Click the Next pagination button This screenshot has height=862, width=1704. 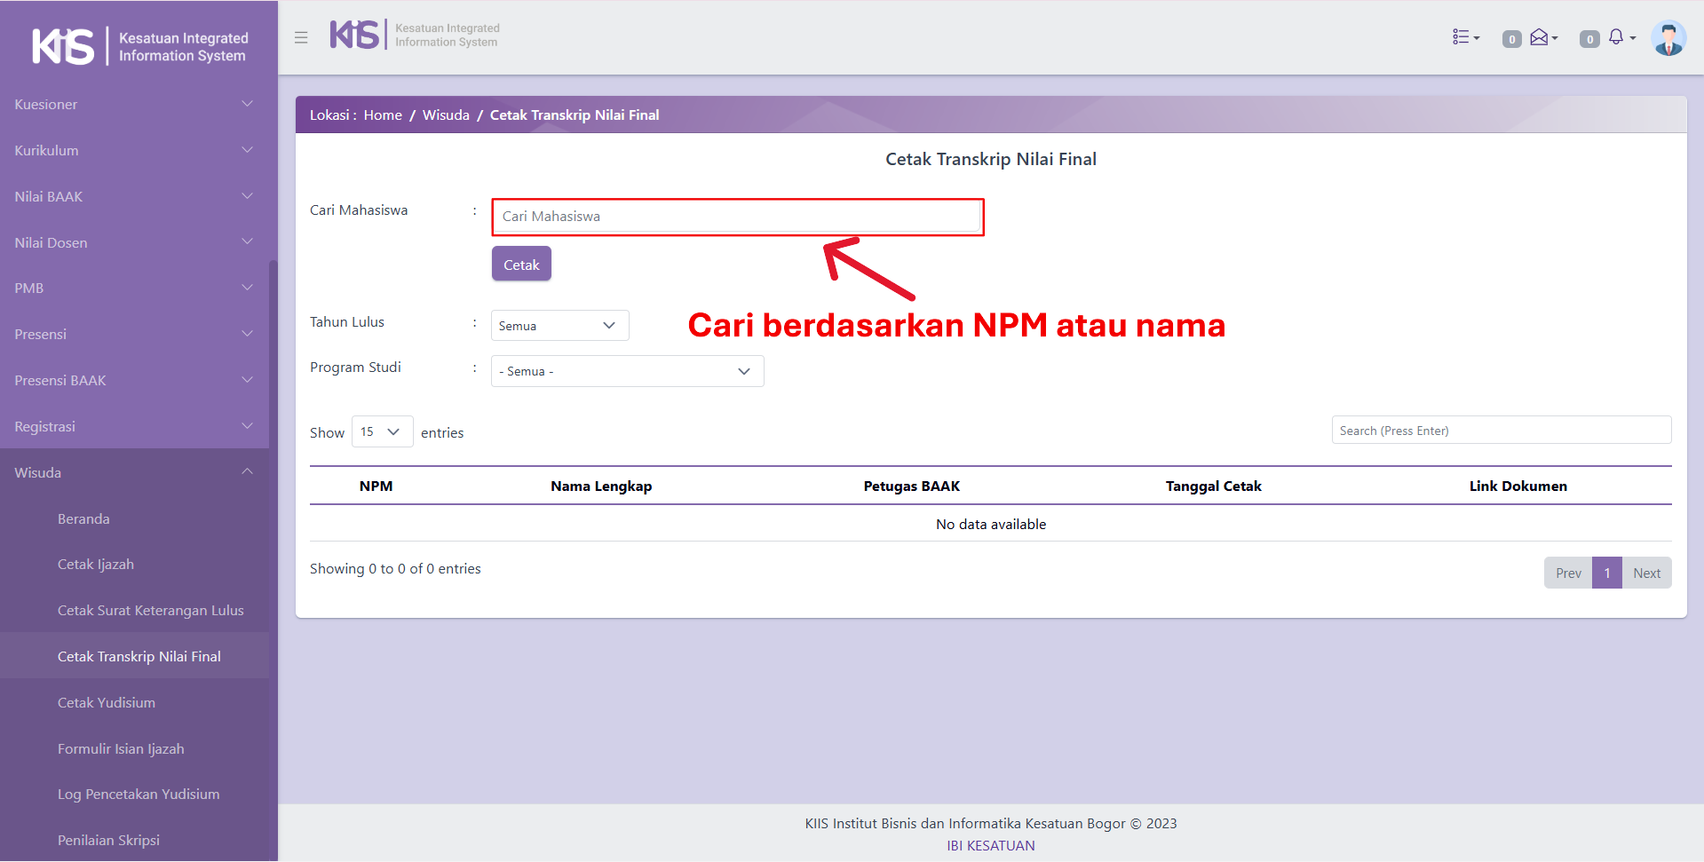pyautogui.click(x=1646, y=573)
